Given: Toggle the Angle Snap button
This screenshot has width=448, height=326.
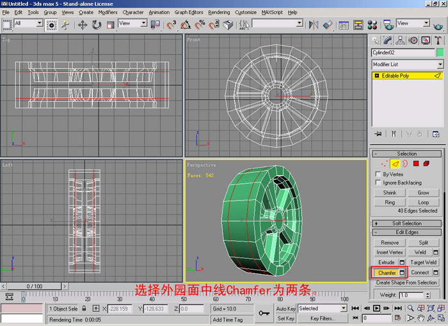Looking at the screenshot, I should (x=186, y=25).
